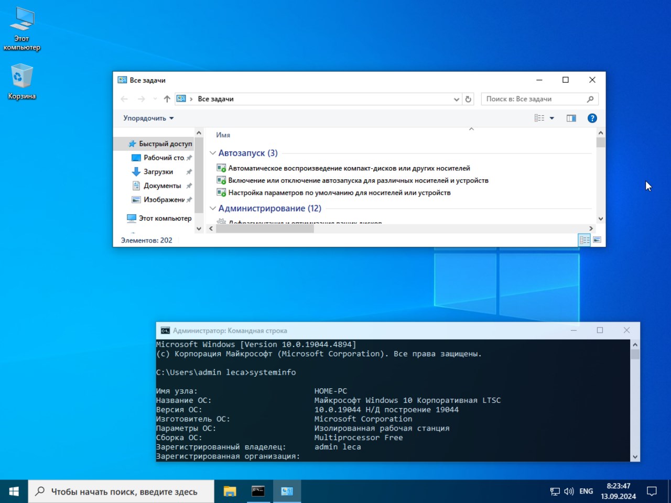Go forward in the Все задачи window

141,99
